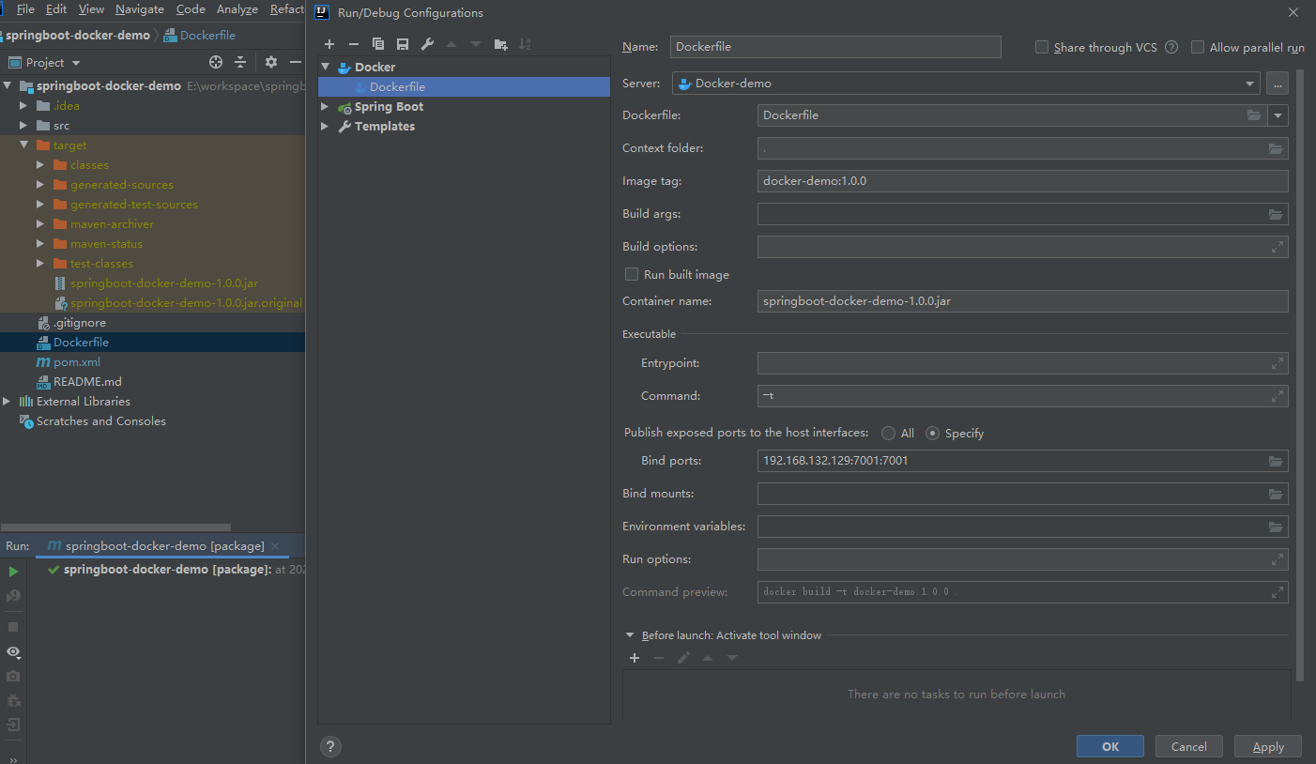
Task: Open the Server dropdown for Docker-demo
Action: (x=1249, y=84)
